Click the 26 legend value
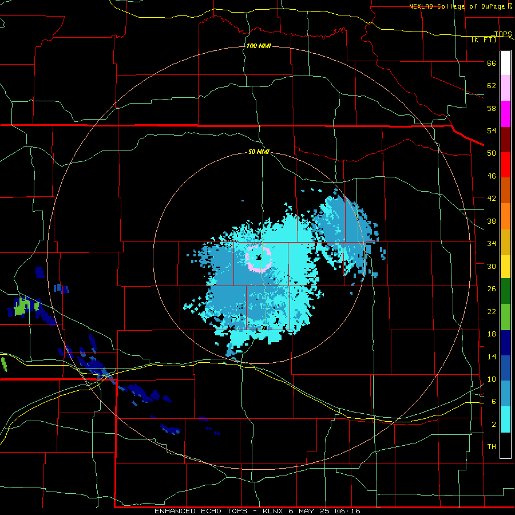 coord(492,289)
